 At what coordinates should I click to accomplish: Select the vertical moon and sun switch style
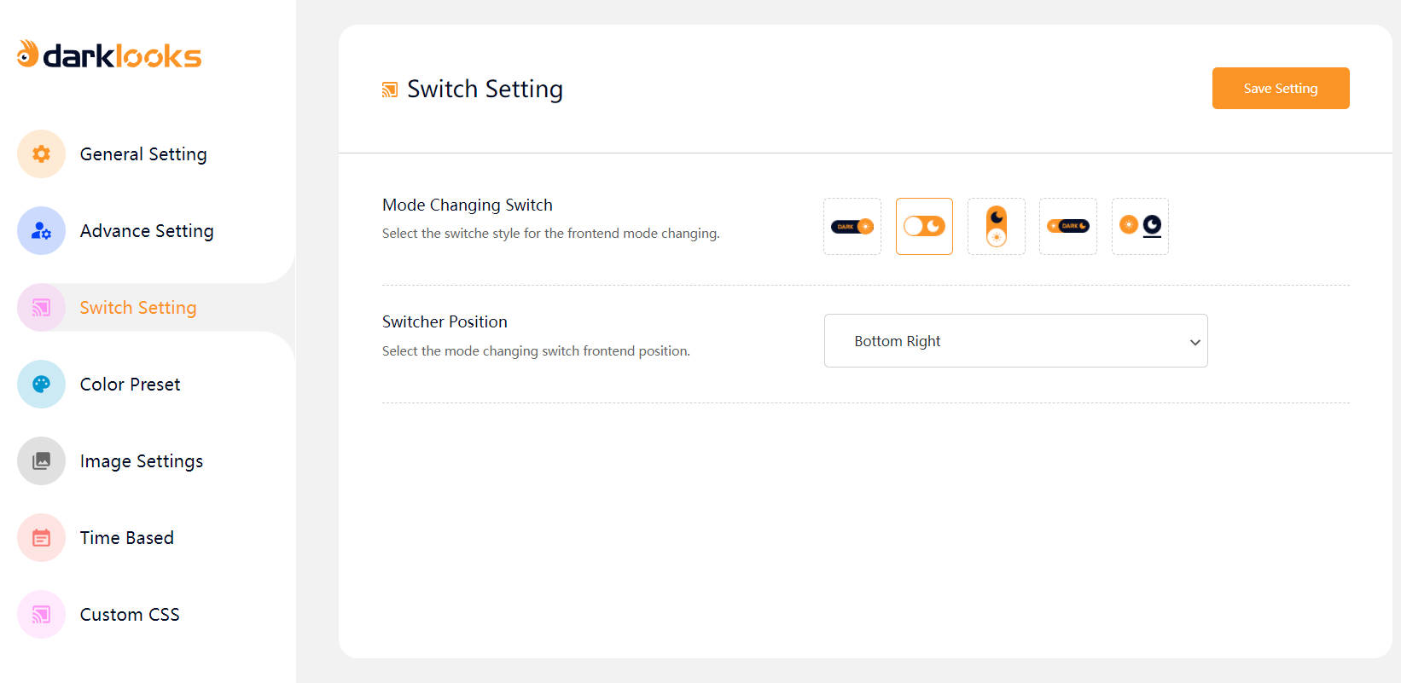click(997, 227)
